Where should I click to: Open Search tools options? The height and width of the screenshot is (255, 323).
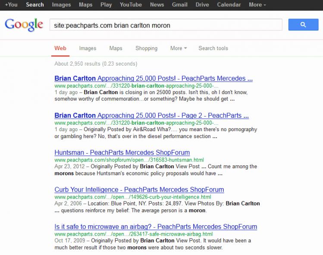tap(213, 48)
